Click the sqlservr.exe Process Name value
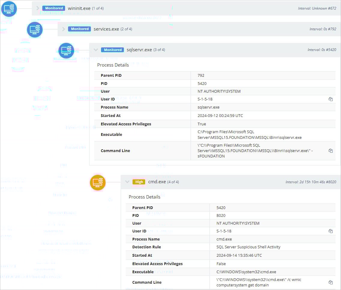Viewport: 341px width, 290px height. (x=208, y=107)
